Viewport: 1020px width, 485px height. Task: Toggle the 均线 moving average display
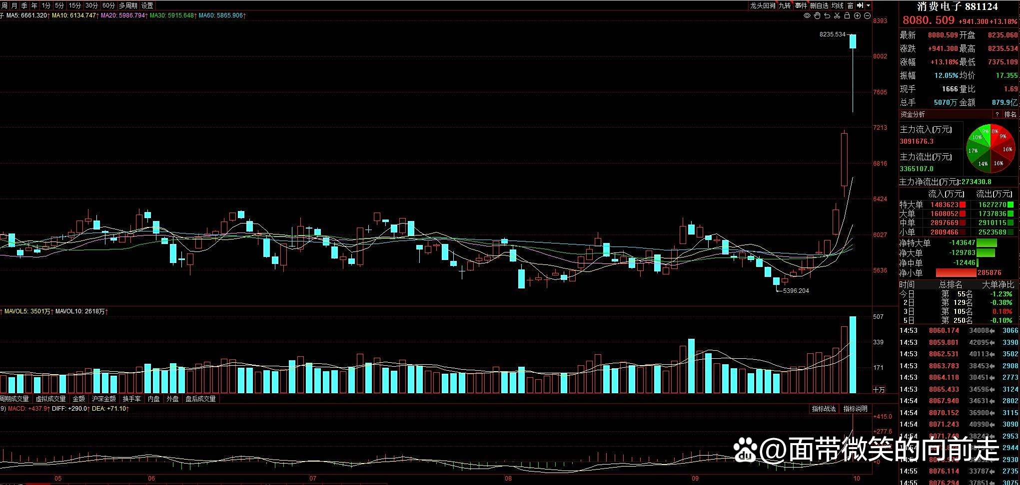pyautogui.click(x=838, y=5)
